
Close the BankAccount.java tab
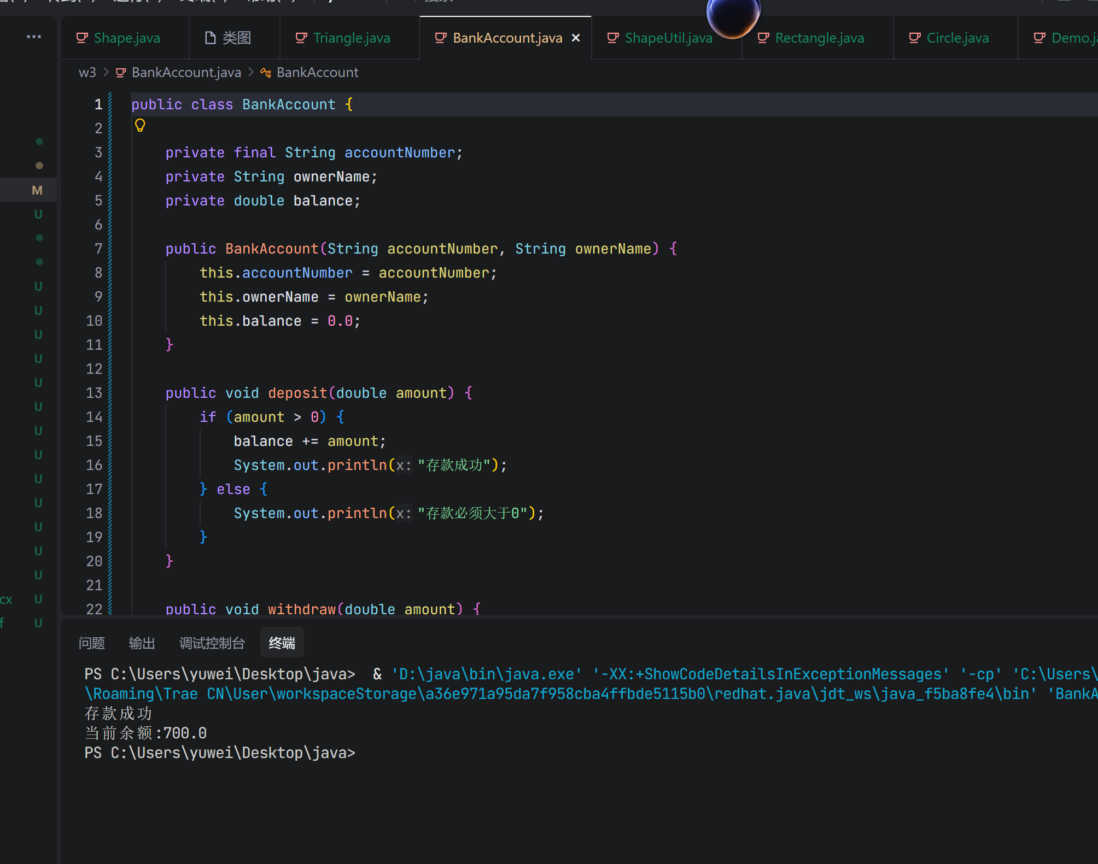(576, 38)
